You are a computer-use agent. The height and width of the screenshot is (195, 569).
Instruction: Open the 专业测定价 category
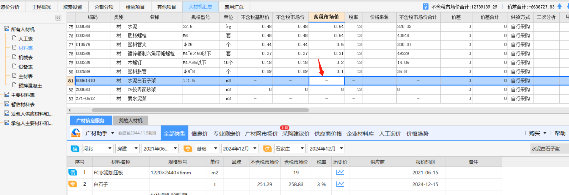227,134
